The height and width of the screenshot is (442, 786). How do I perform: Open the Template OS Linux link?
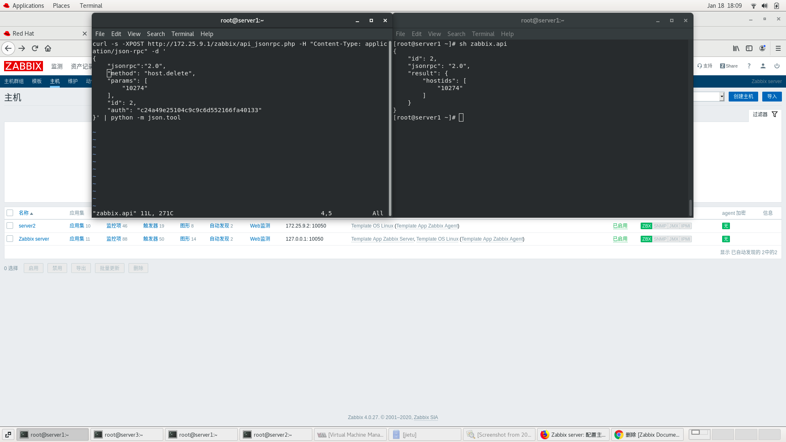(372, 226)
